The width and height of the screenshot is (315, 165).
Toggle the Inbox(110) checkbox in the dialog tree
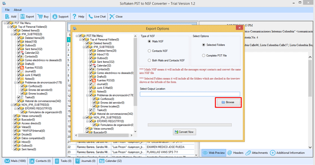(90, 54)
